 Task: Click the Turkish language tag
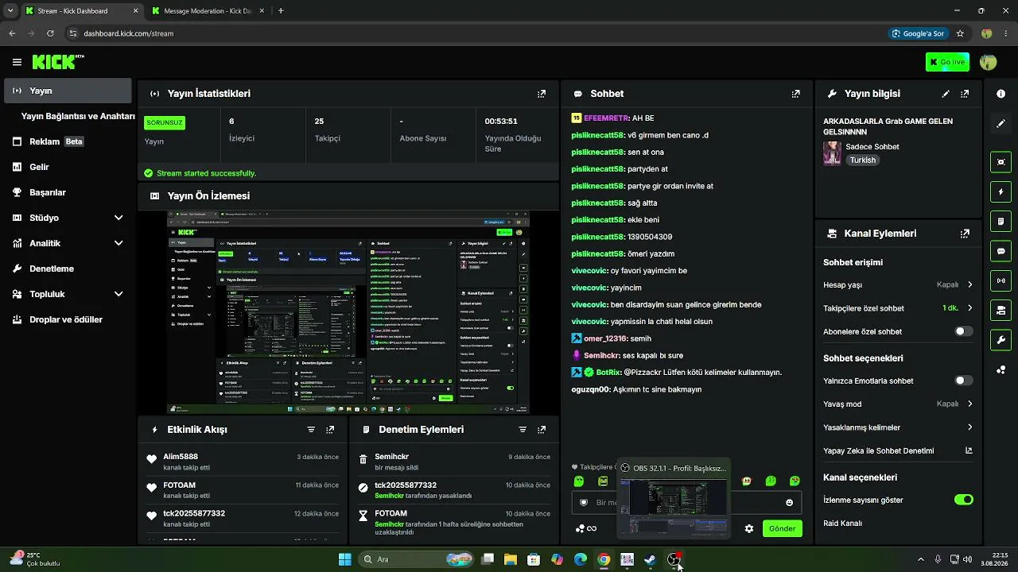pos(862,160)
